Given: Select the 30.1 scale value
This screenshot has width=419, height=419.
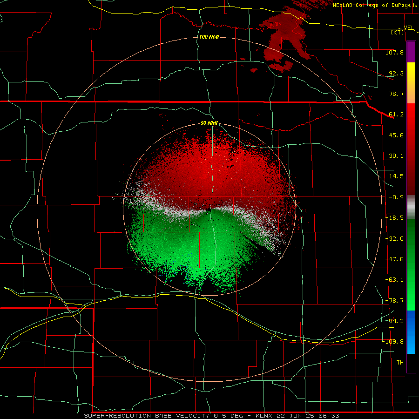Looking at the screenshot, I should tap(396, 156).
